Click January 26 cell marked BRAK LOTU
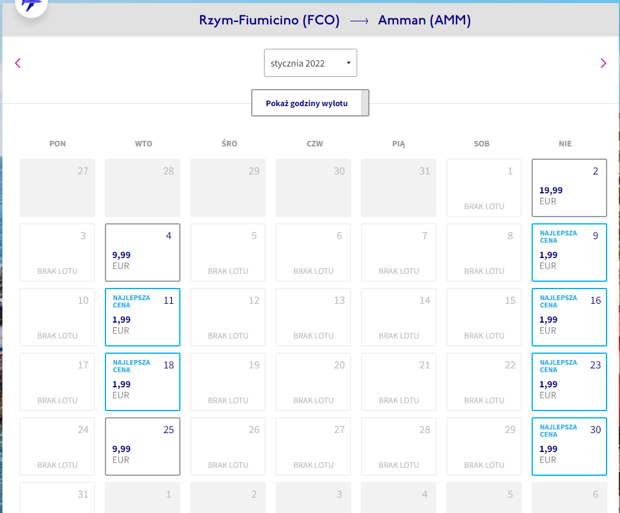 pos(228,447)
